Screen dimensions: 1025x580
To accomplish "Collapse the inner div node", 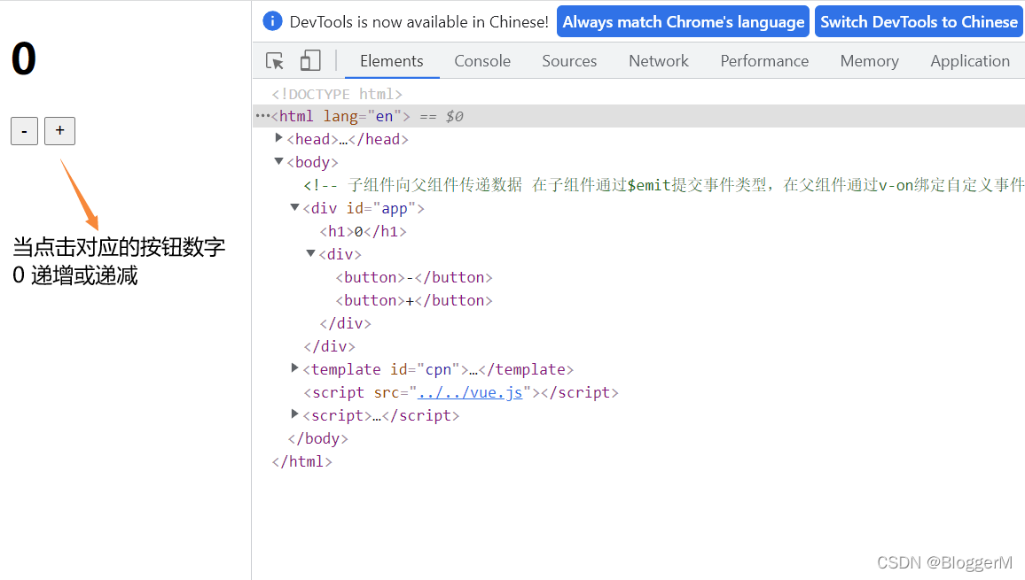I will 310,252.
